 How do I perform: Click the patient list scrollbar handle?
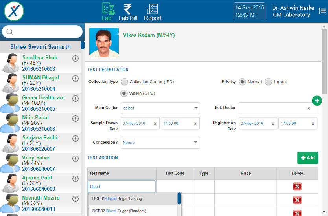pos(83,45)
